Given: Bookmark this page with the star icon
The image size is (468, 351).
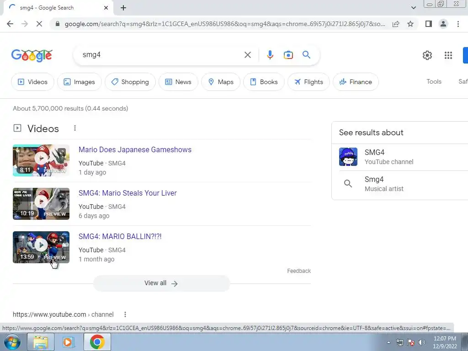Looking at the screenshot, I should tap(410, 24).
